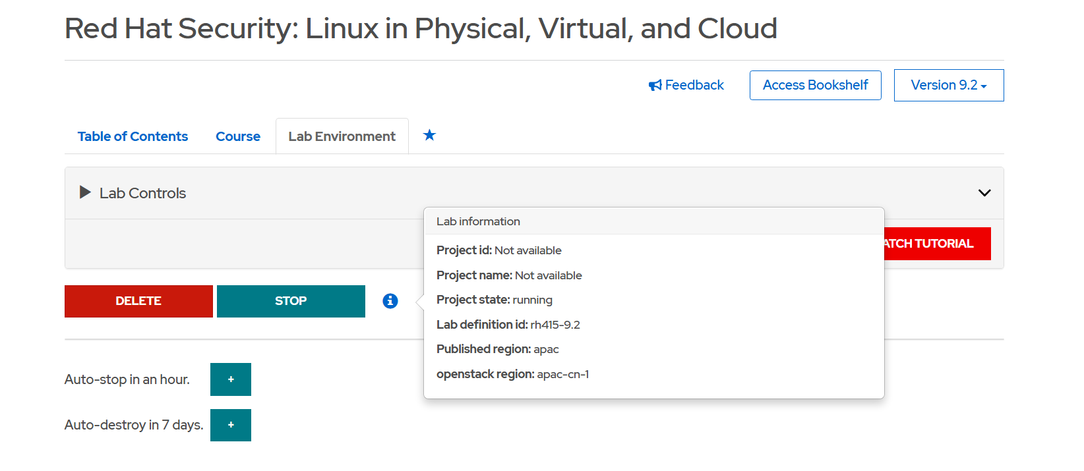
Task: Extend auto-stop time with plus button
Action: point(231,379)
